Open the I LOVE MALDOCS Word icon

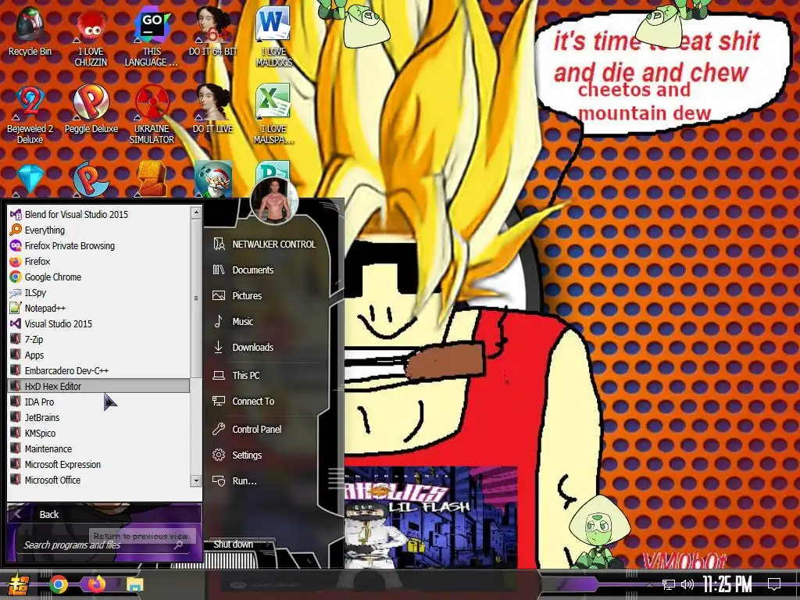[x=273, y=37]
